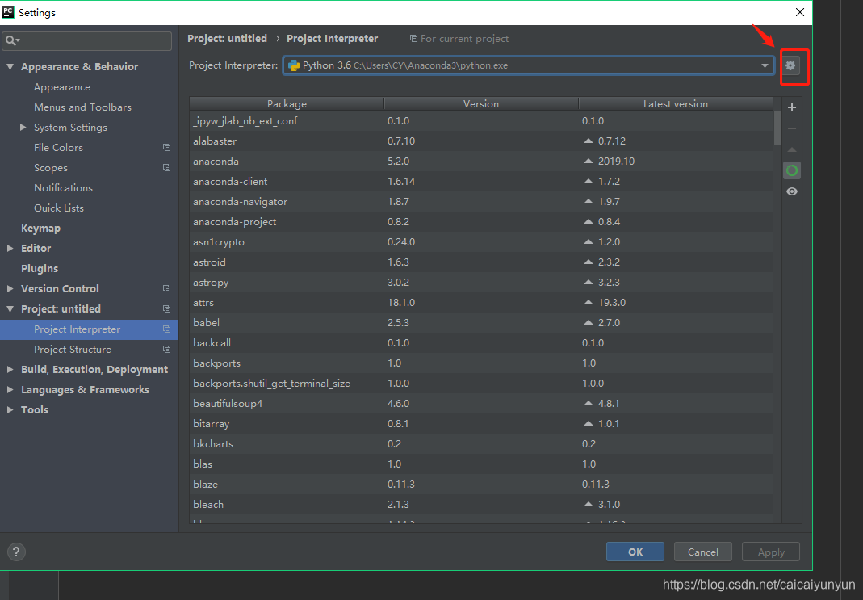
Task: Select Menus and Toolbars item
Action: pyautogui.click(x=82, y=107)
